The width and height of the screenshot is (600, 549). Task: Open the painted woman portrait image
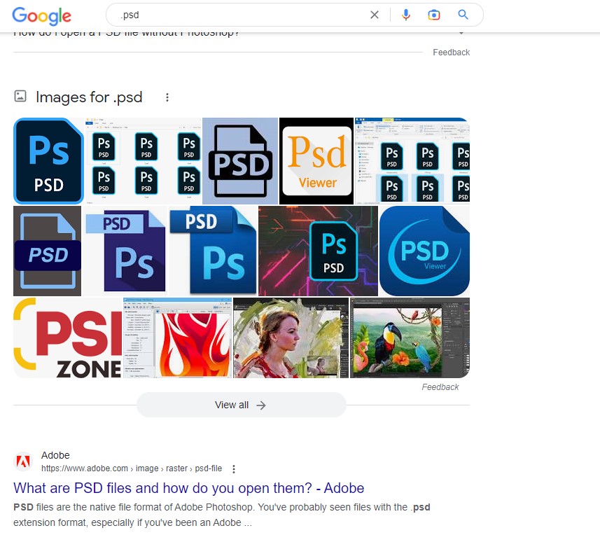click(291, 338)
